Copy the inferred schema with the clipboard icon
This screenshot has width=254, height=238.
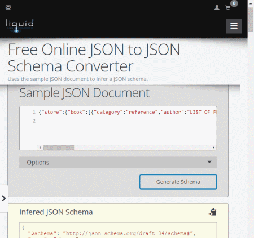coord(213,212)
